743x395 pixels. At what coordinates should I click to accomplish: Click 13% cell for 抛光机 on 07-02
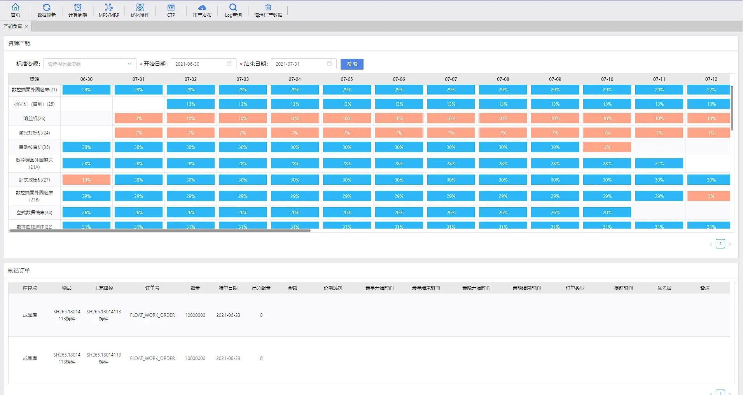point(191,104)
